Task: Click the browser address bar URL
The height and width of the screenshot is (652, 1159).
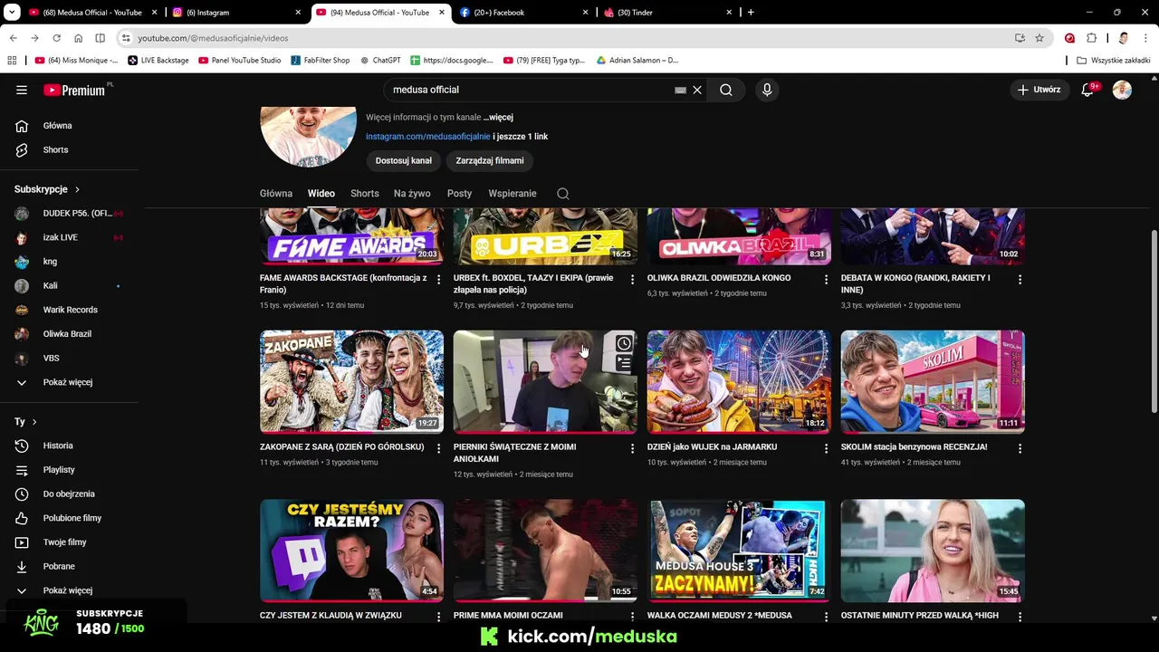Action: 214,38
